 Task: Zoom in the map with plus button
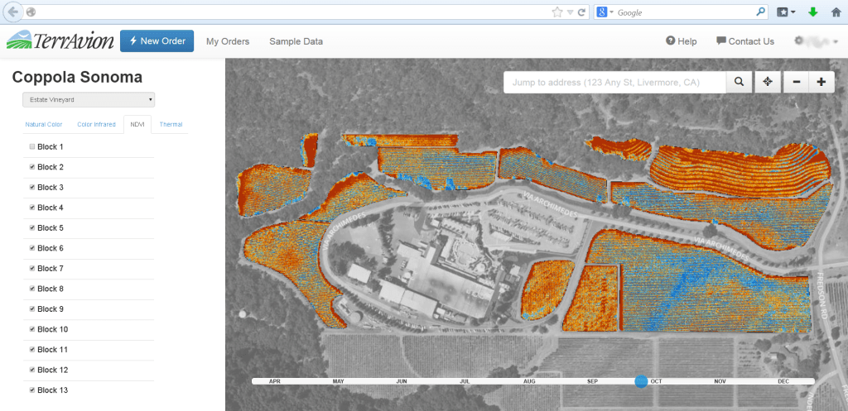click(x=821, y=82)
